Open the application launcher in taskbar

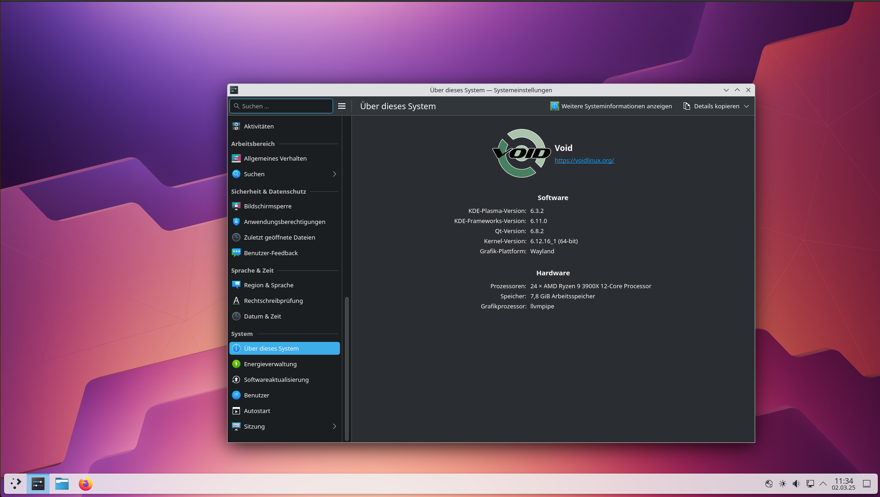tap(16, 484)
